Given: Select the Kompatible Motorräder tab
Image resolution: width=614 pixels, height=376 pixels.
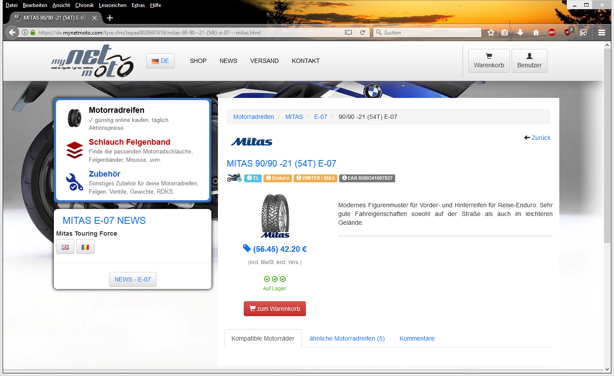Looking at the screenshot, I should click(263, 338).
